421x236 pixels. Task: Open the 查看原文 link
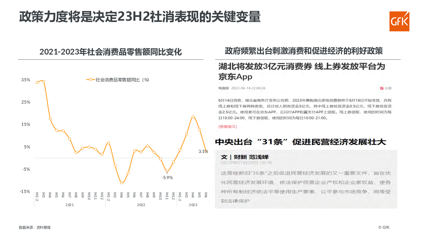coord(228,127)
